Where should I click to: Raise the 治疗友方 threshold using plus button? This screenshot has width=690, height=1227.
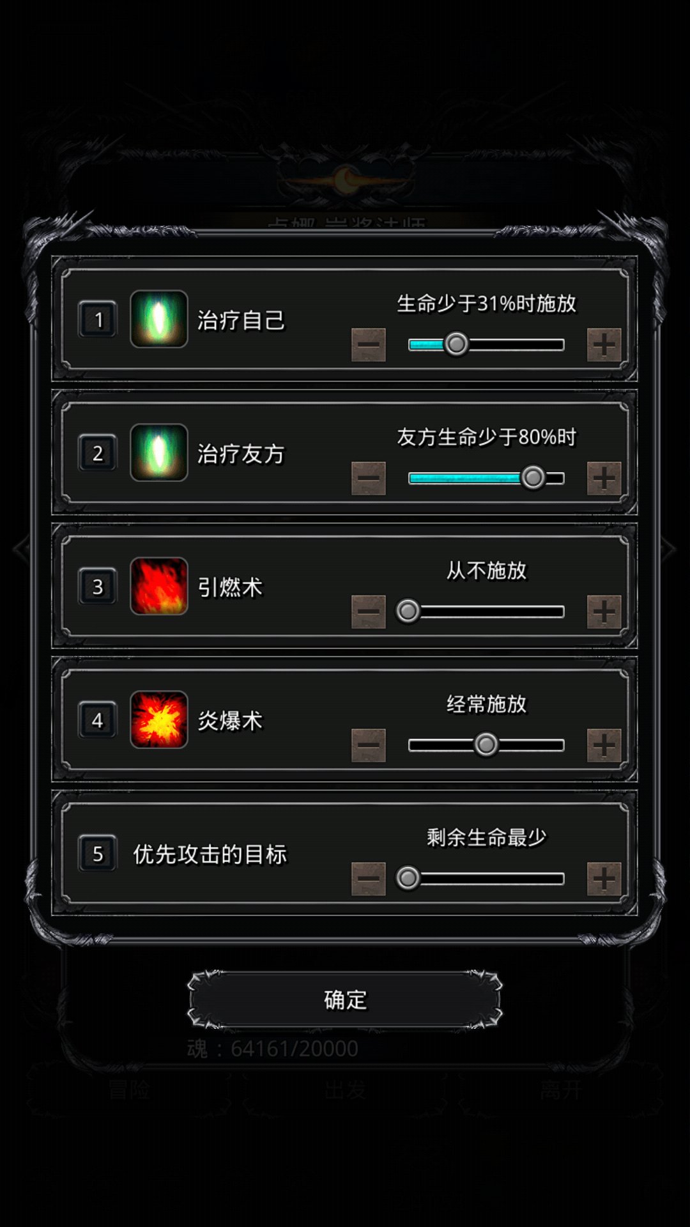(x=604, y=479)
